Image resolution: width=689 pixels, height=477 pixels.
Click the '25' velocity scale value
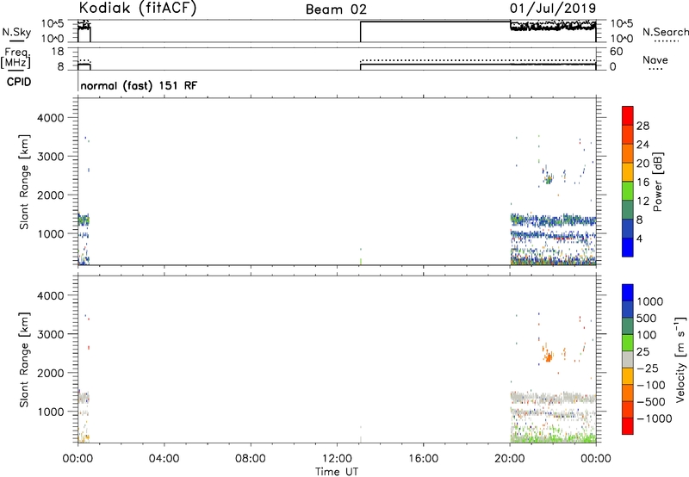pyautogui.click(x=643, y=352)
